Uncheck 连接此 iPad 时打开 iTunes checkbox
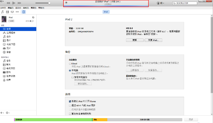213x123 pixels. point(70,101)
